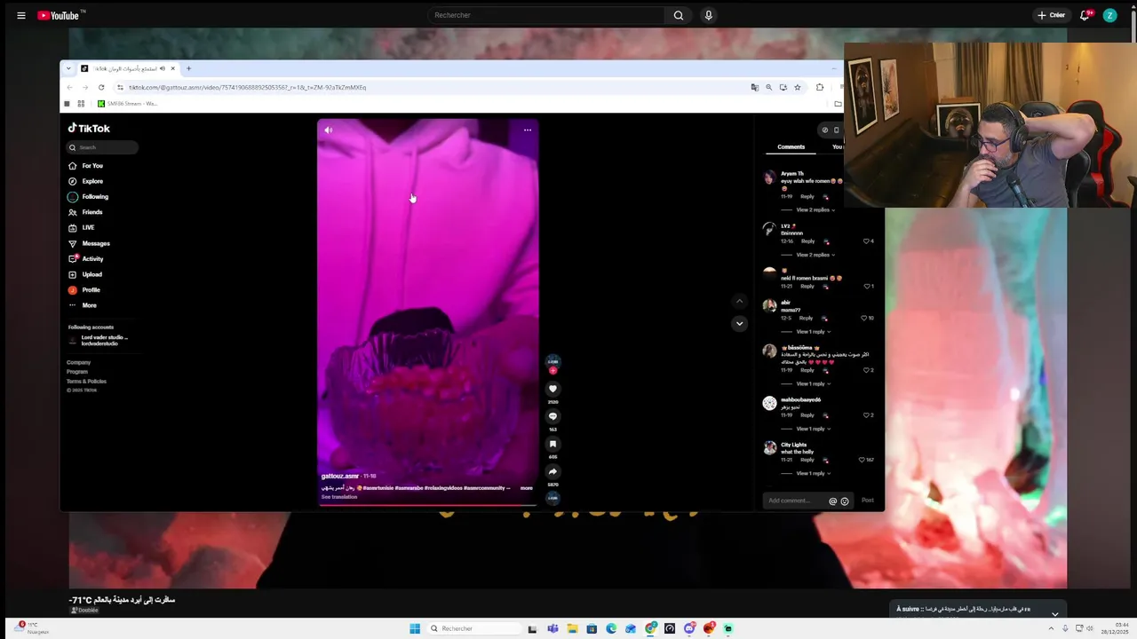Like the City Lights comment heart

click(862, 460)
